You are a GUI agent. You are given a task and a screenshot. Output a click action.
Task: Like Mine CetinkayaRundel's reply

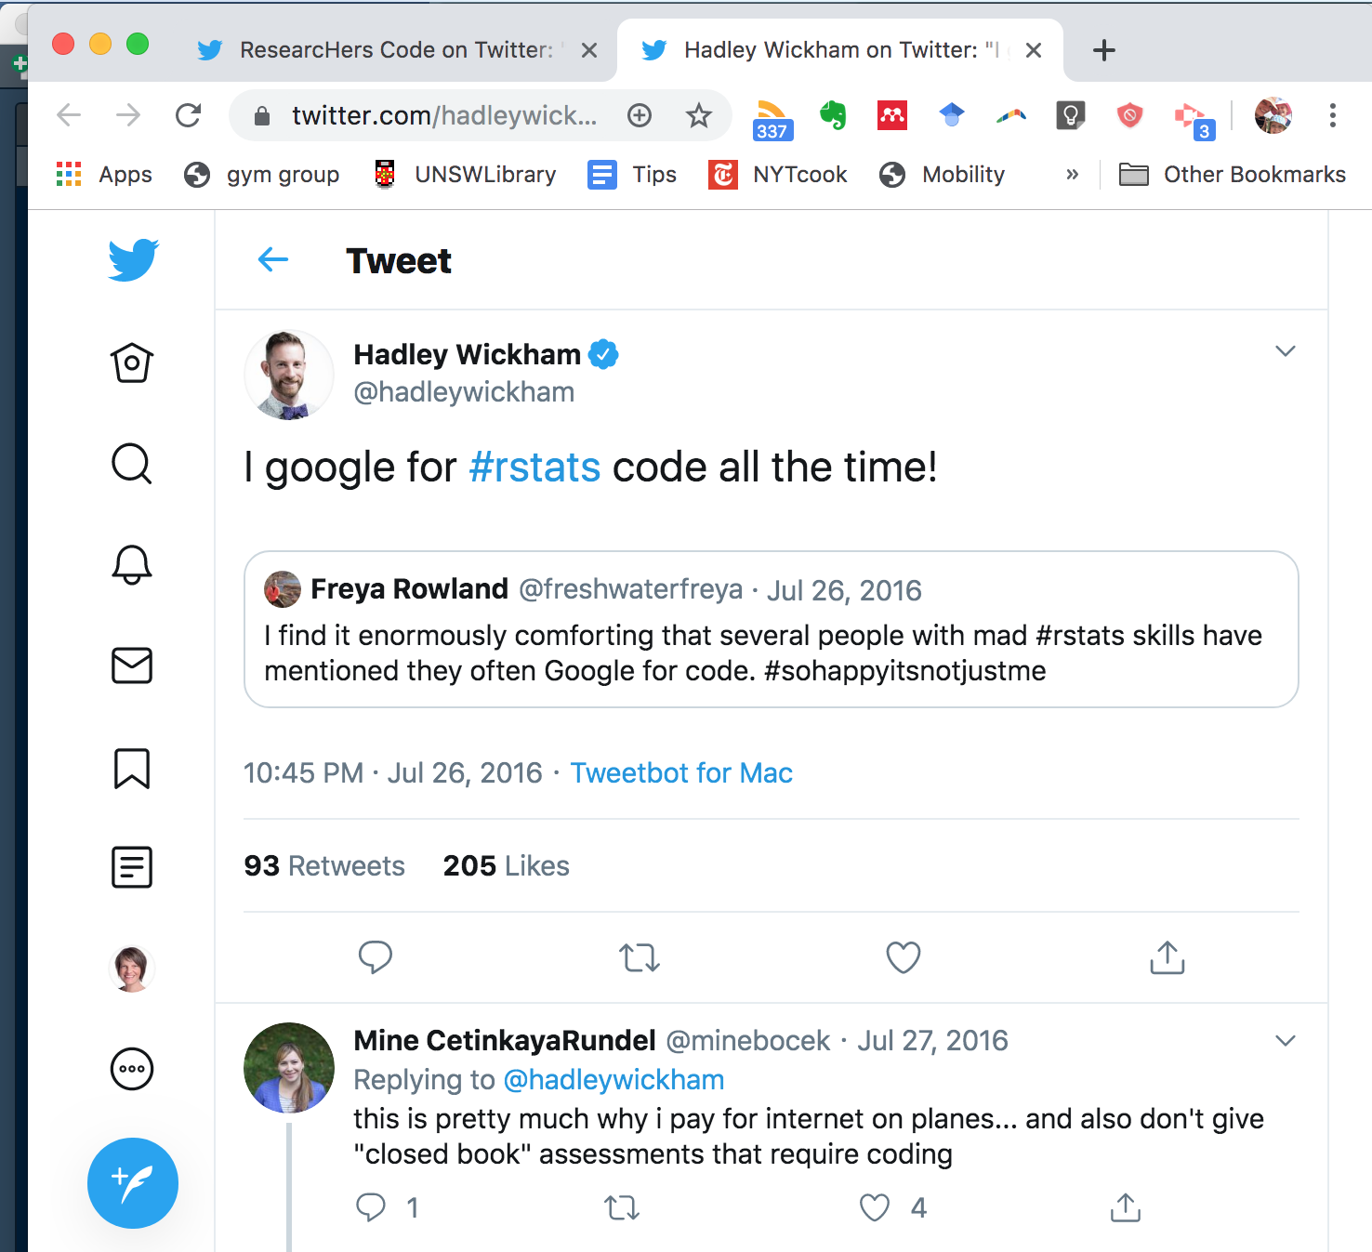click(x=875, y=1207)
